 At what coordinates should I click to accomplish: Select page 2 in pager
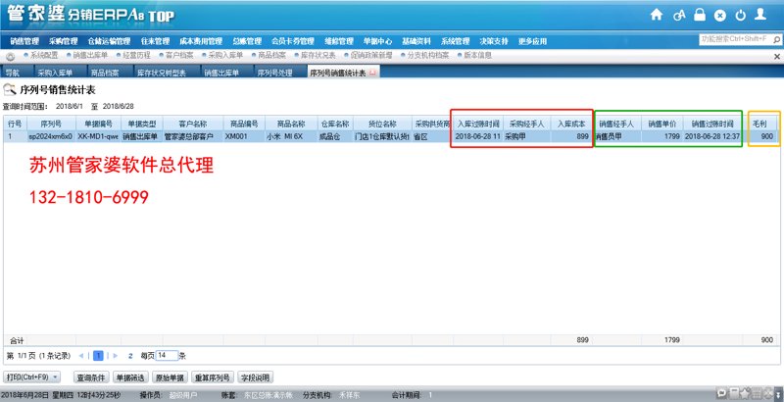point(130,356)
